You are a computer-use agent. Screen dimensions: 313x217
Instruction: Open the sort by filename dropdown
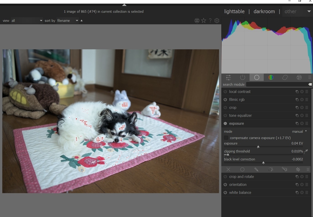point(68,21)
